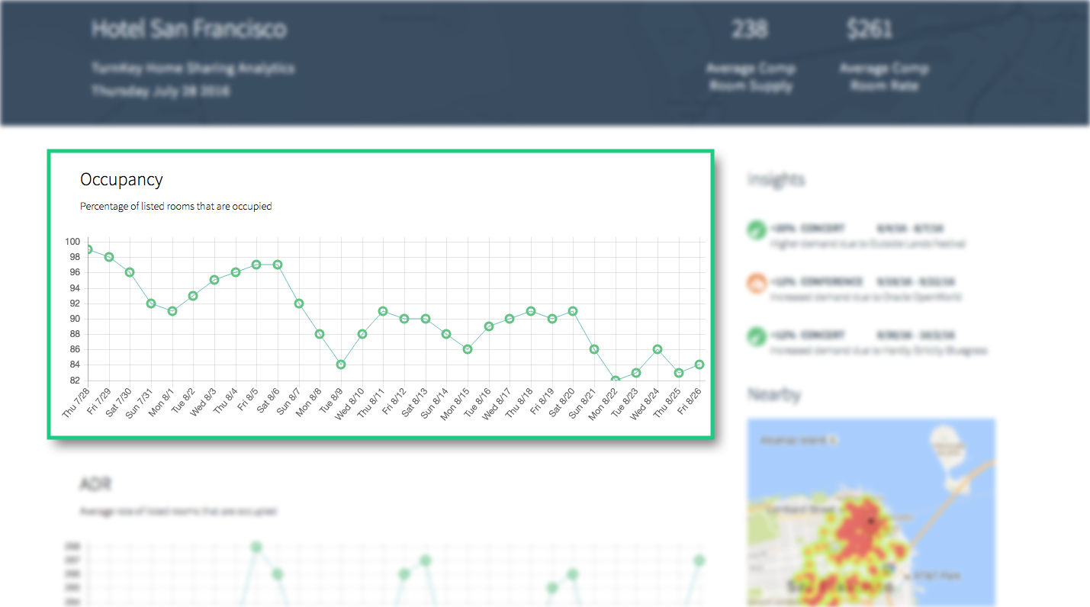Click 'Percentage of listed rooms that are occupied'
Viewport: 1090px width, 607px height.
point(176,206)
